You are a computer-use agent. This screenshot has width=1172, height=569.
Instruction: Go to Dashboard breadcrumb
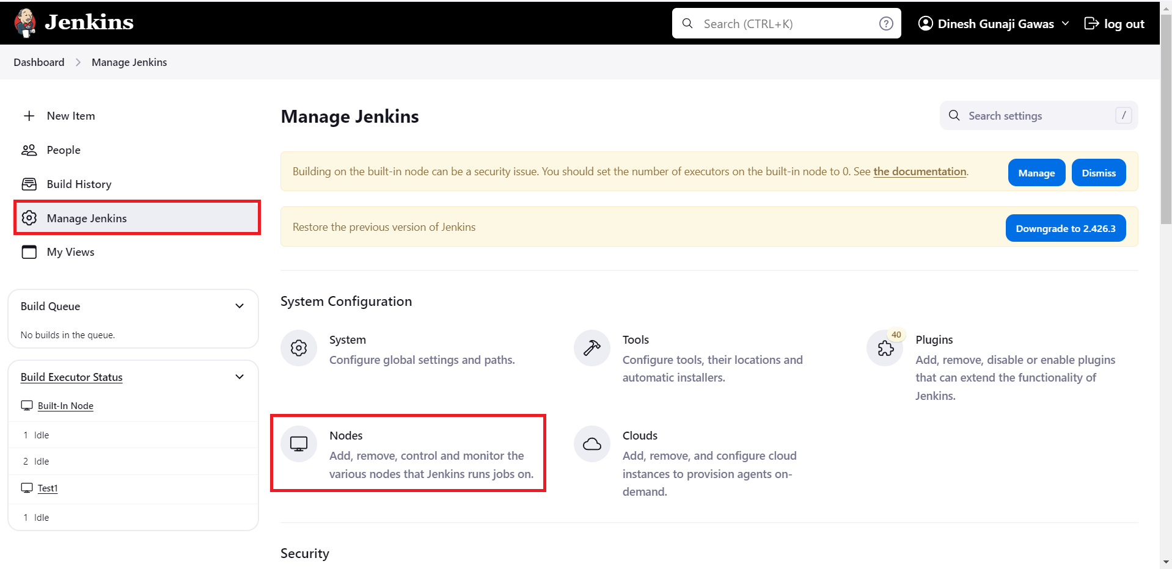[x=39, y=62]
